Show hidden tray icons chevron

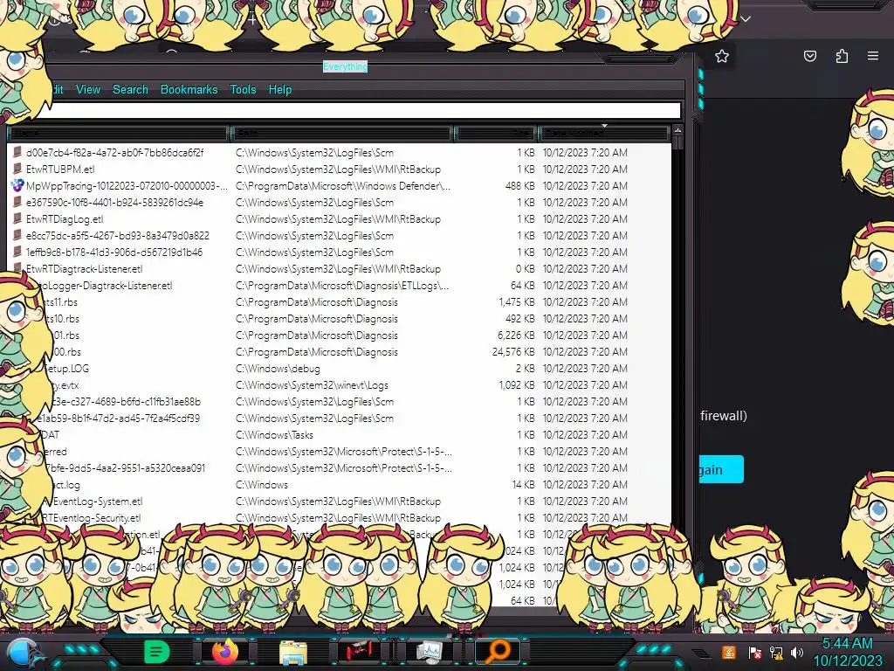point(703,653)
